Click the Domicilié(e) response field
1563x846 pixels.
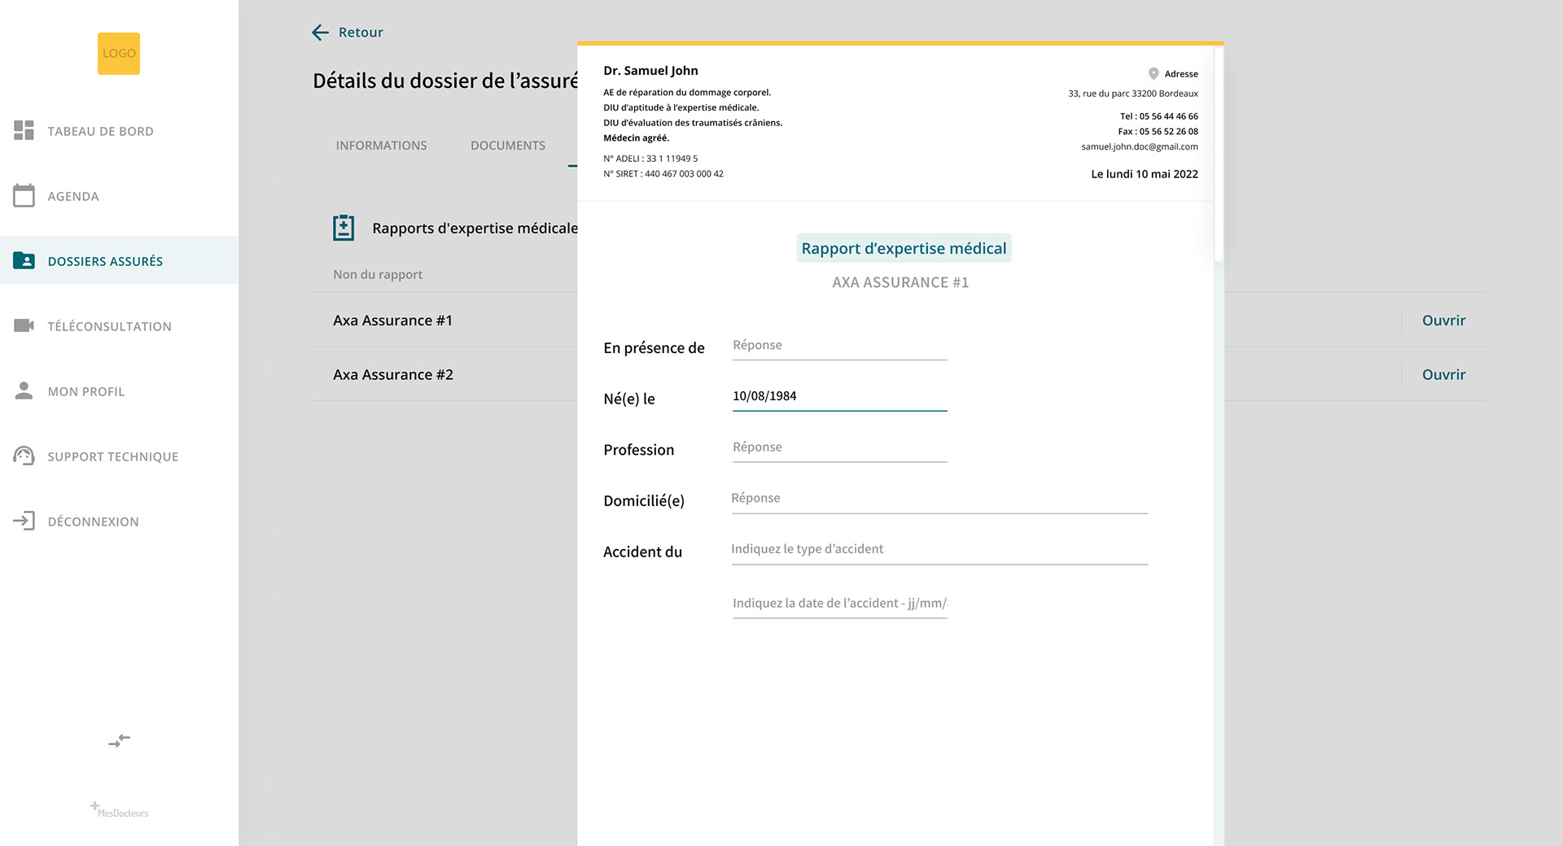tap(939, 499)
